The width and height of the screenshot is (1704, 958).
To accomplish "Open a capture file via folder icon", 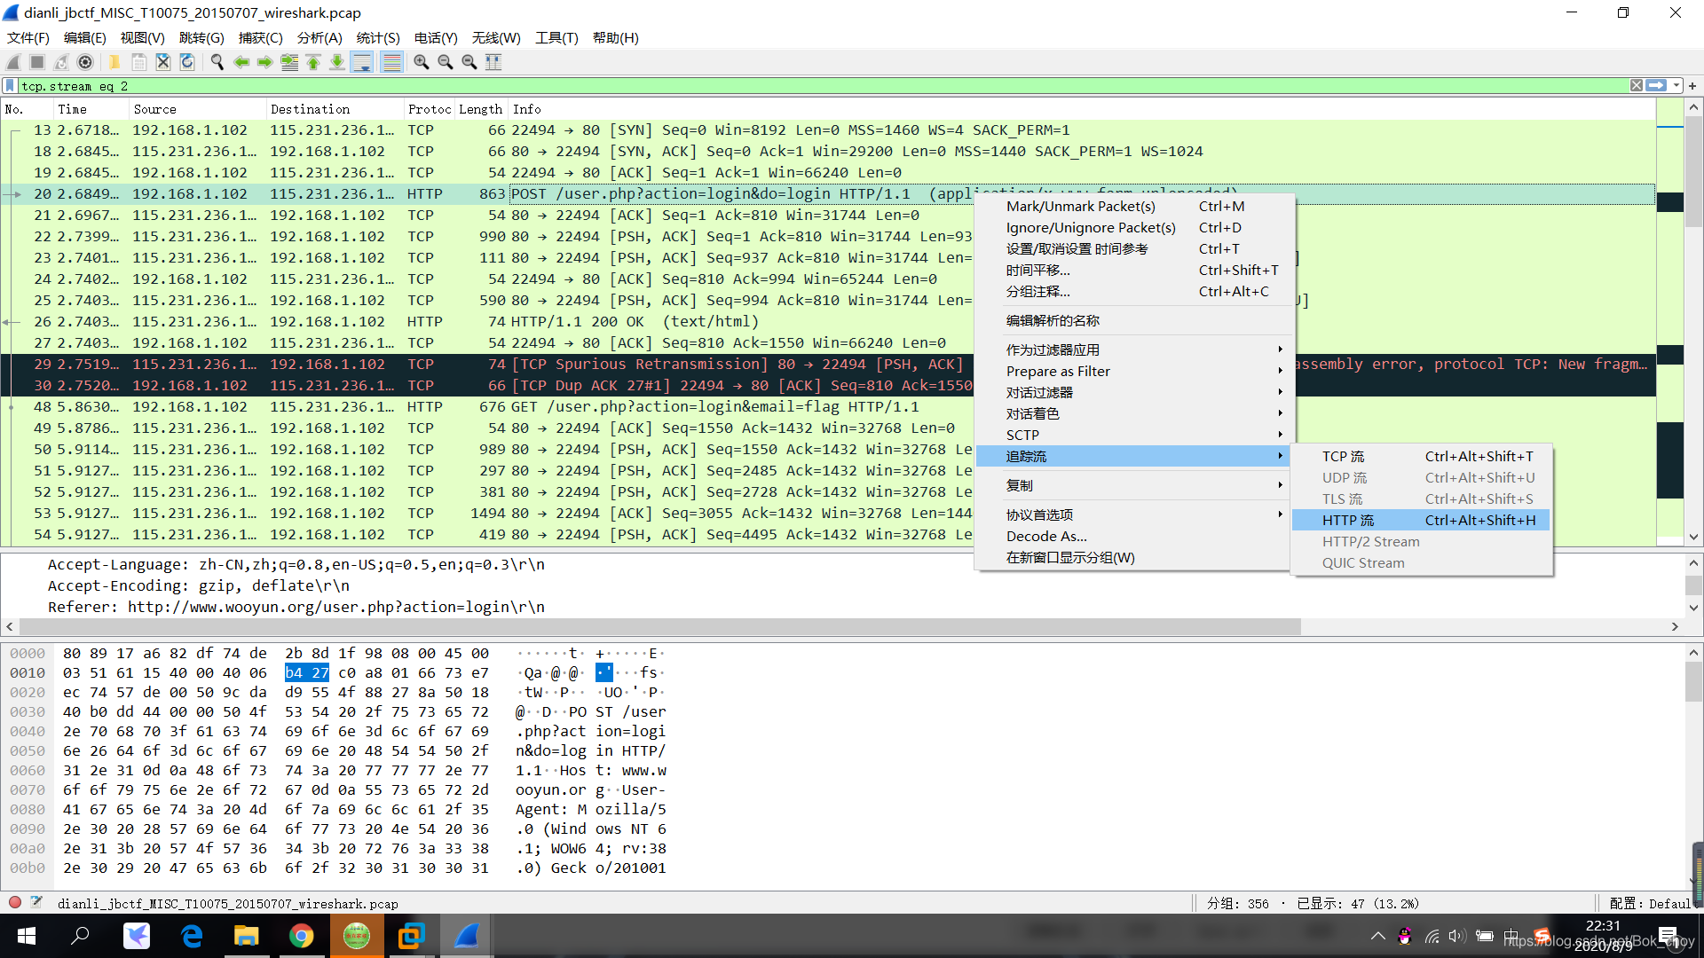I will coord(114,62).
